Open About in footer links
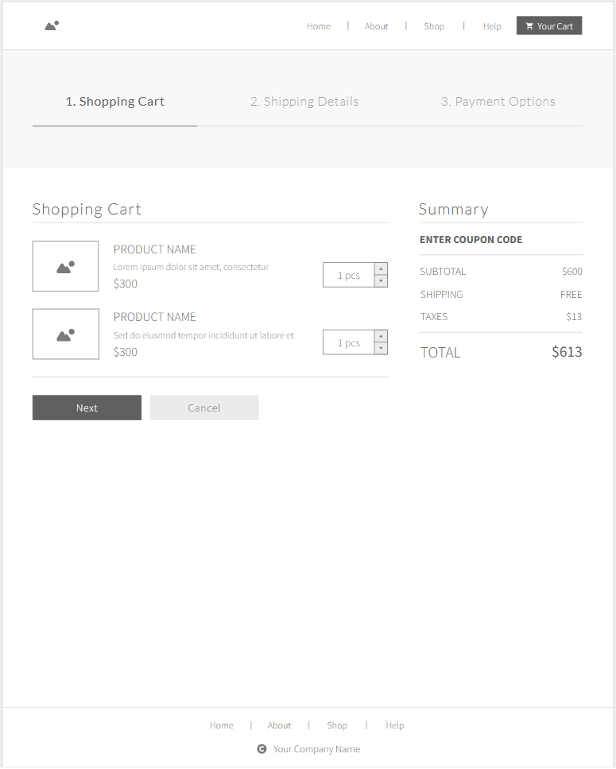Image resolution: width=616 pixels, height=769 pixels. [x=279, y=725]
